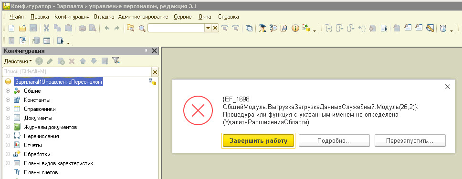
Task: Click the Print icon in toolbar
Action: pyautogui.click(x=82, y=28)
